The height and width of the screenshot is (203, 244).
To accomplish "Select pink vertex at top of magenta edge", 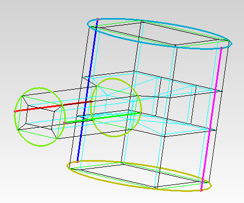I will click(x=222, y=48).
